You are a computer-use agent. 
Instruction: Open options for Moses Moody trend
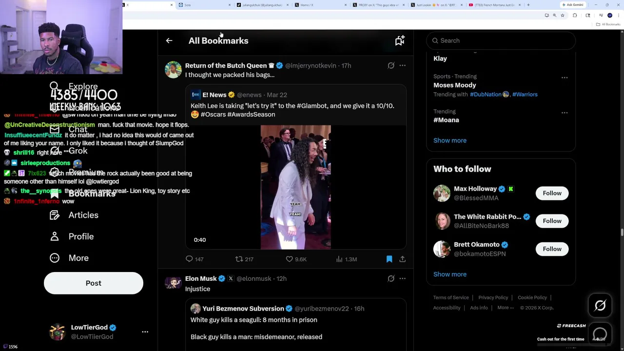pos(565,77)
